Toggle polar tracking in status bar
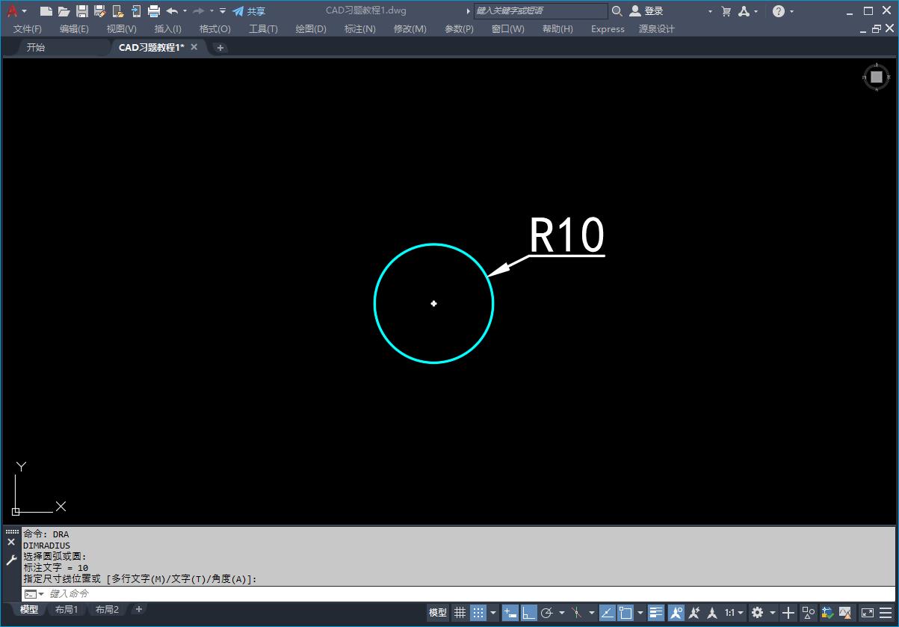The image size is (899, 627). click(546, 613)
